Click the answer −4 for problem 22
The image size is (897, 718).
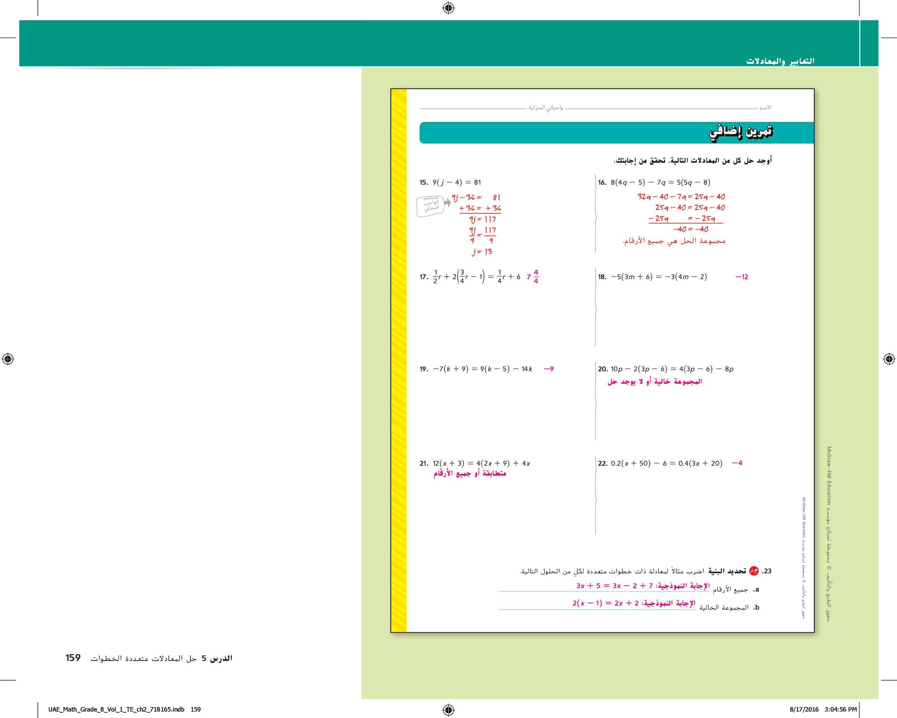coord(737,463)
